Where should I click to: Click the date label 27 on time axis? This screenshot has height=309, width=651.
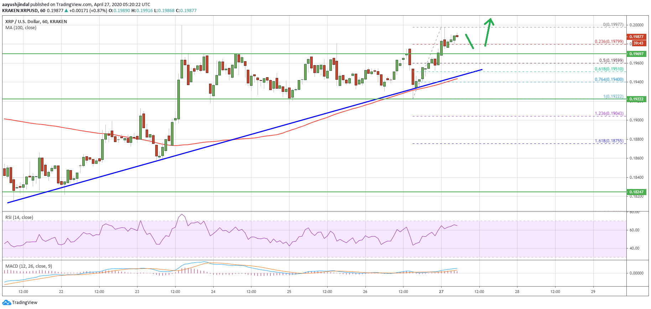(x=441, y=292)
